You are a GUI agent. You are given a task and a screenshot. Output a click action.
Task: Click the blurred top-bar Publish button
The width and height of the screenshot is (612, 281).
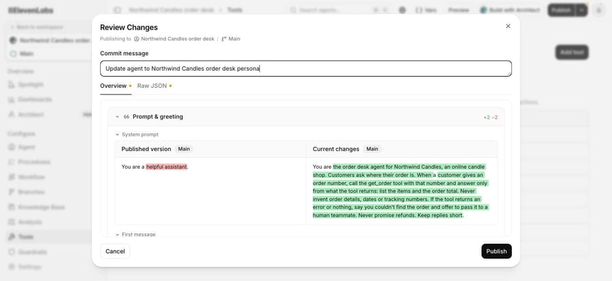coord(562,10)
